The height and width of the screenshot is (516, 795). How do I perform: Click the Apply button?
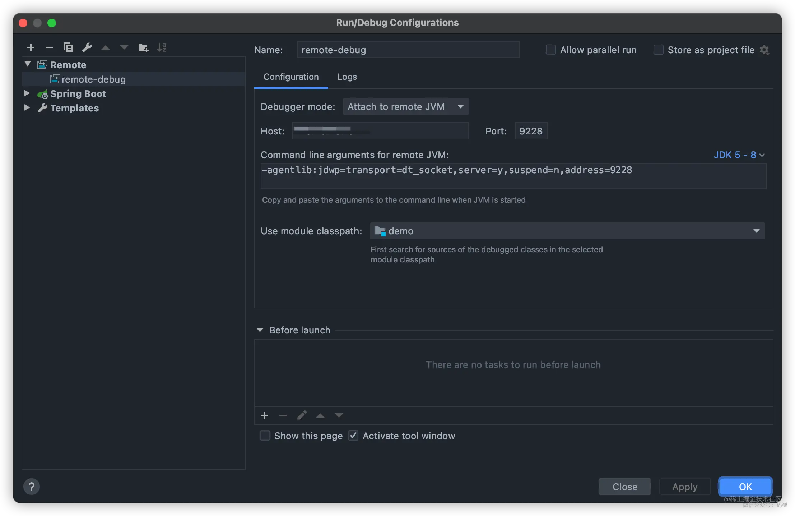(685, 487)
